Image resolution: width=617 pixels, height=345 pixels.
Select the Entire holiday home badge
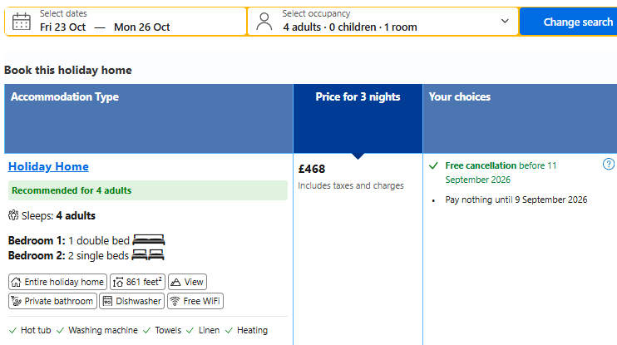click(x=57, y=282)
